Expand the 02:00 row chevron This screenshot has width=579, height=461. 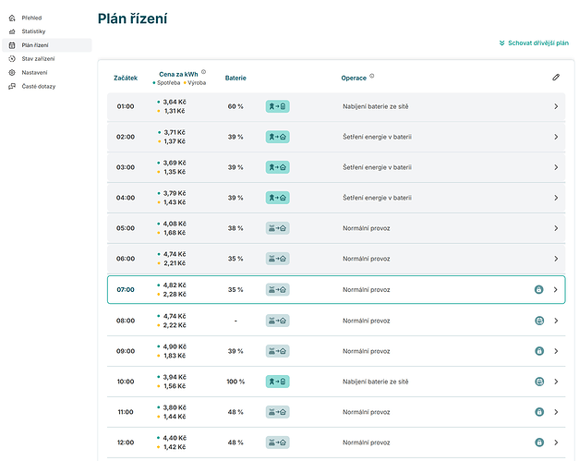556,137
